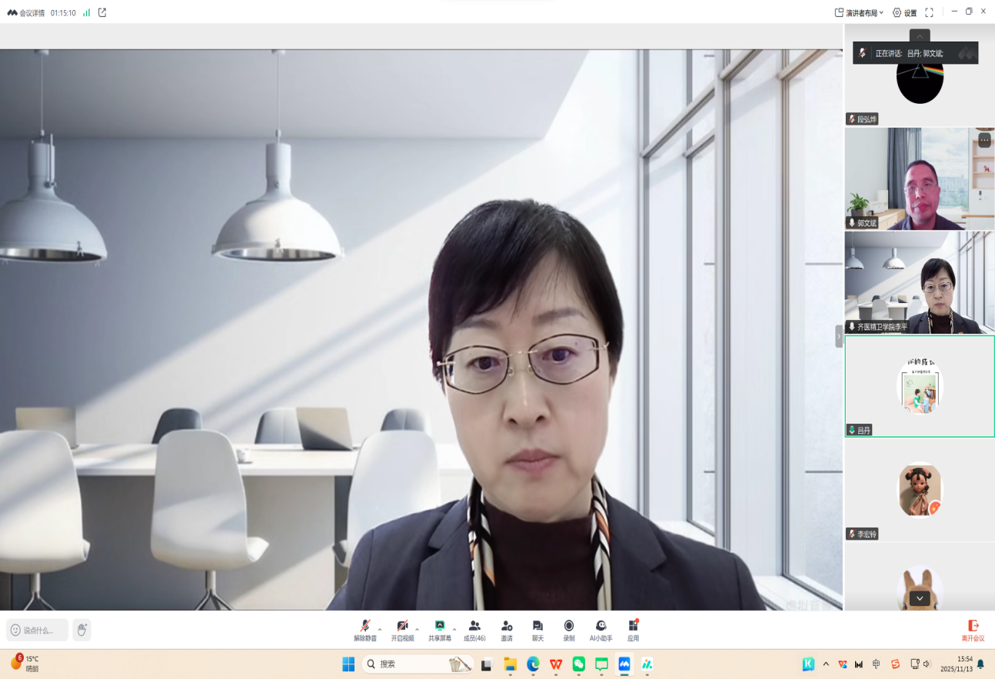This screenshot has height=679, width=995.
Task: Open the members list 成员(46)
Action: tap(474, 630)
